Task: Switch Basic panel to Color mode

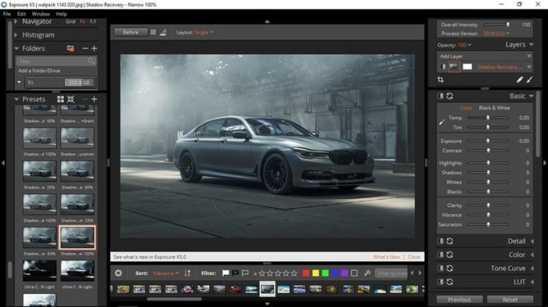Action: 466,108
